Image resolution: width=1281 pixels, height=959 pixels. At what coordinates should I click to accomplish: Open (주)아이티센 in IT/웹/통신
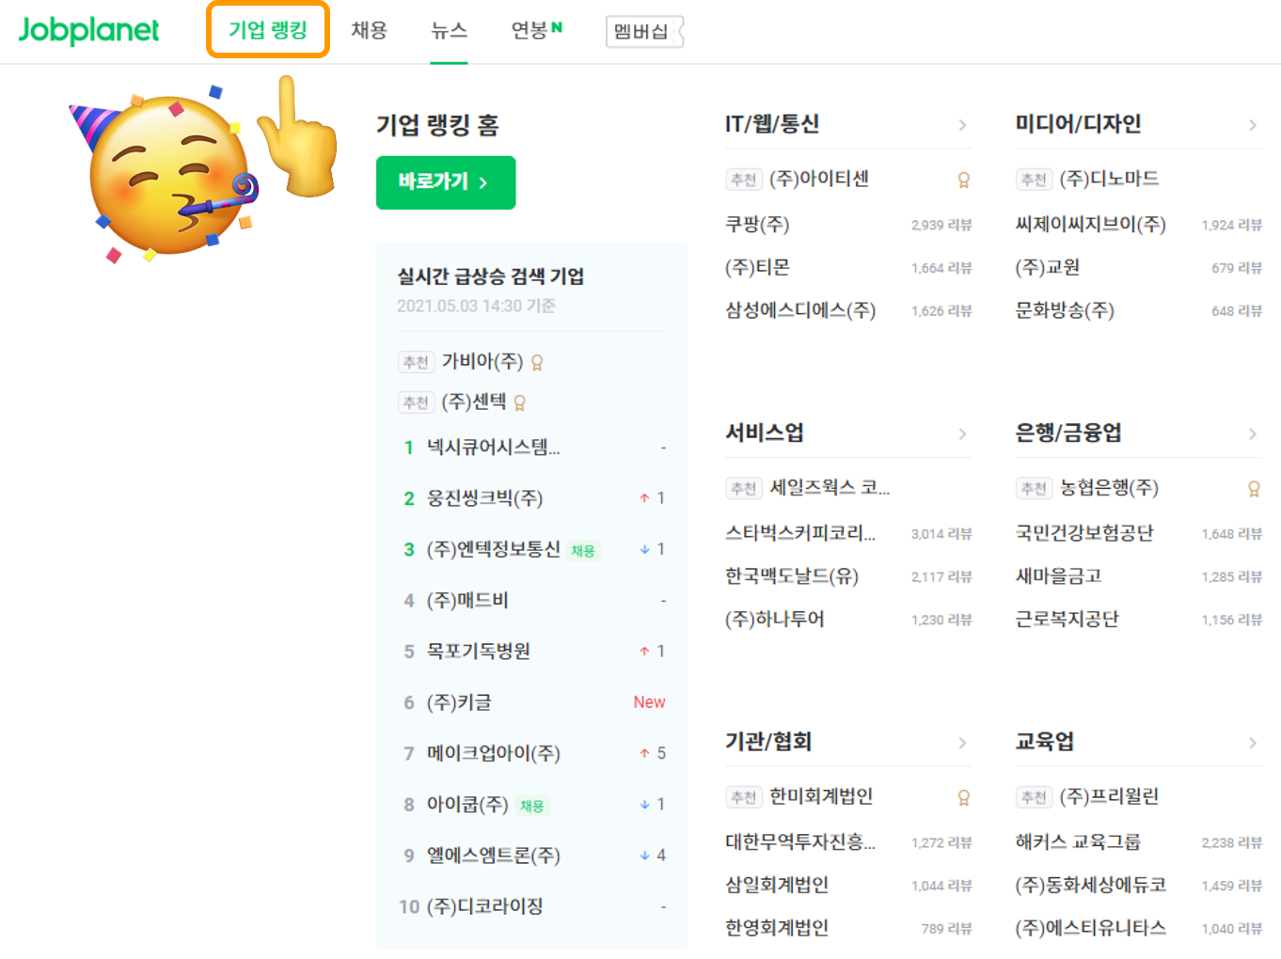point(818,179)
